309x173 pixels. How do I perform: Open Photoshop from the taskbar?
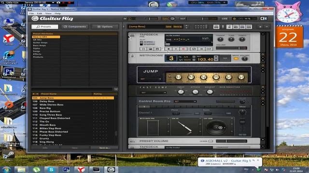(66, 170)
